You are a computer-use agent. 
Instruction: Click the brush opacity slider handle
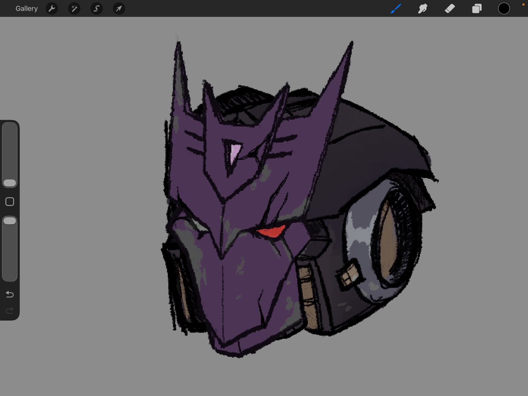pyautogui.click(x=10, y=221)
